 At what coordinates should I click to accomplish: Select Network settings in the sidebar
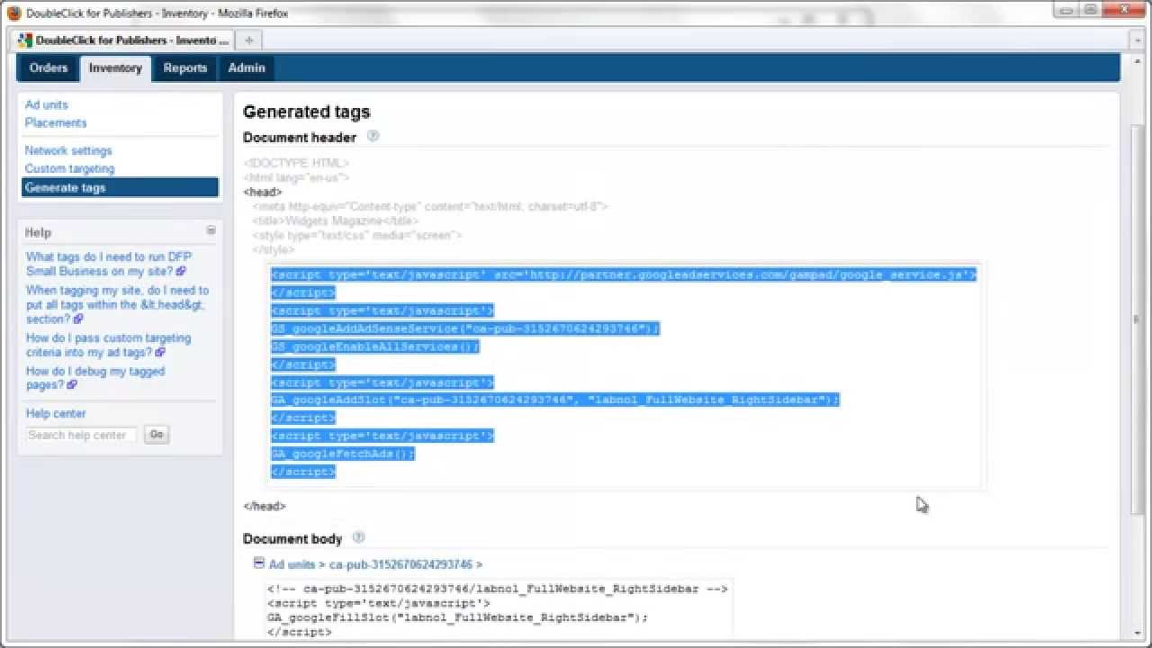point(68,150)
